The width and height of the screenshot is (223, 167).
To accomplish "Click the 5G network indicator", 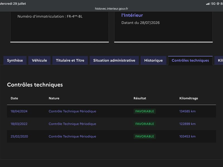I will pos(213,4).
